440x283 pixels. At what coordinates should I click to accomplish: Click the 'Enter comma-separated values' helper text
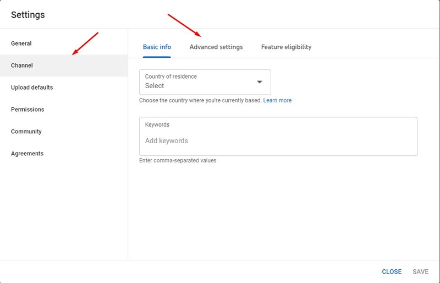pyautogui.click(x=178, y=161)
